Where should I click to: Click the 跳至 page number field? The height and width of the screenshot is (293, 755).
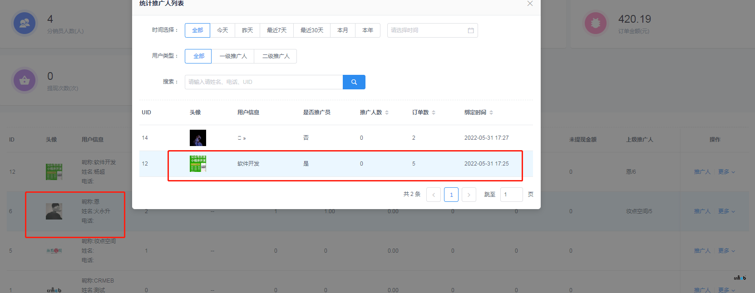coord(512,195)
